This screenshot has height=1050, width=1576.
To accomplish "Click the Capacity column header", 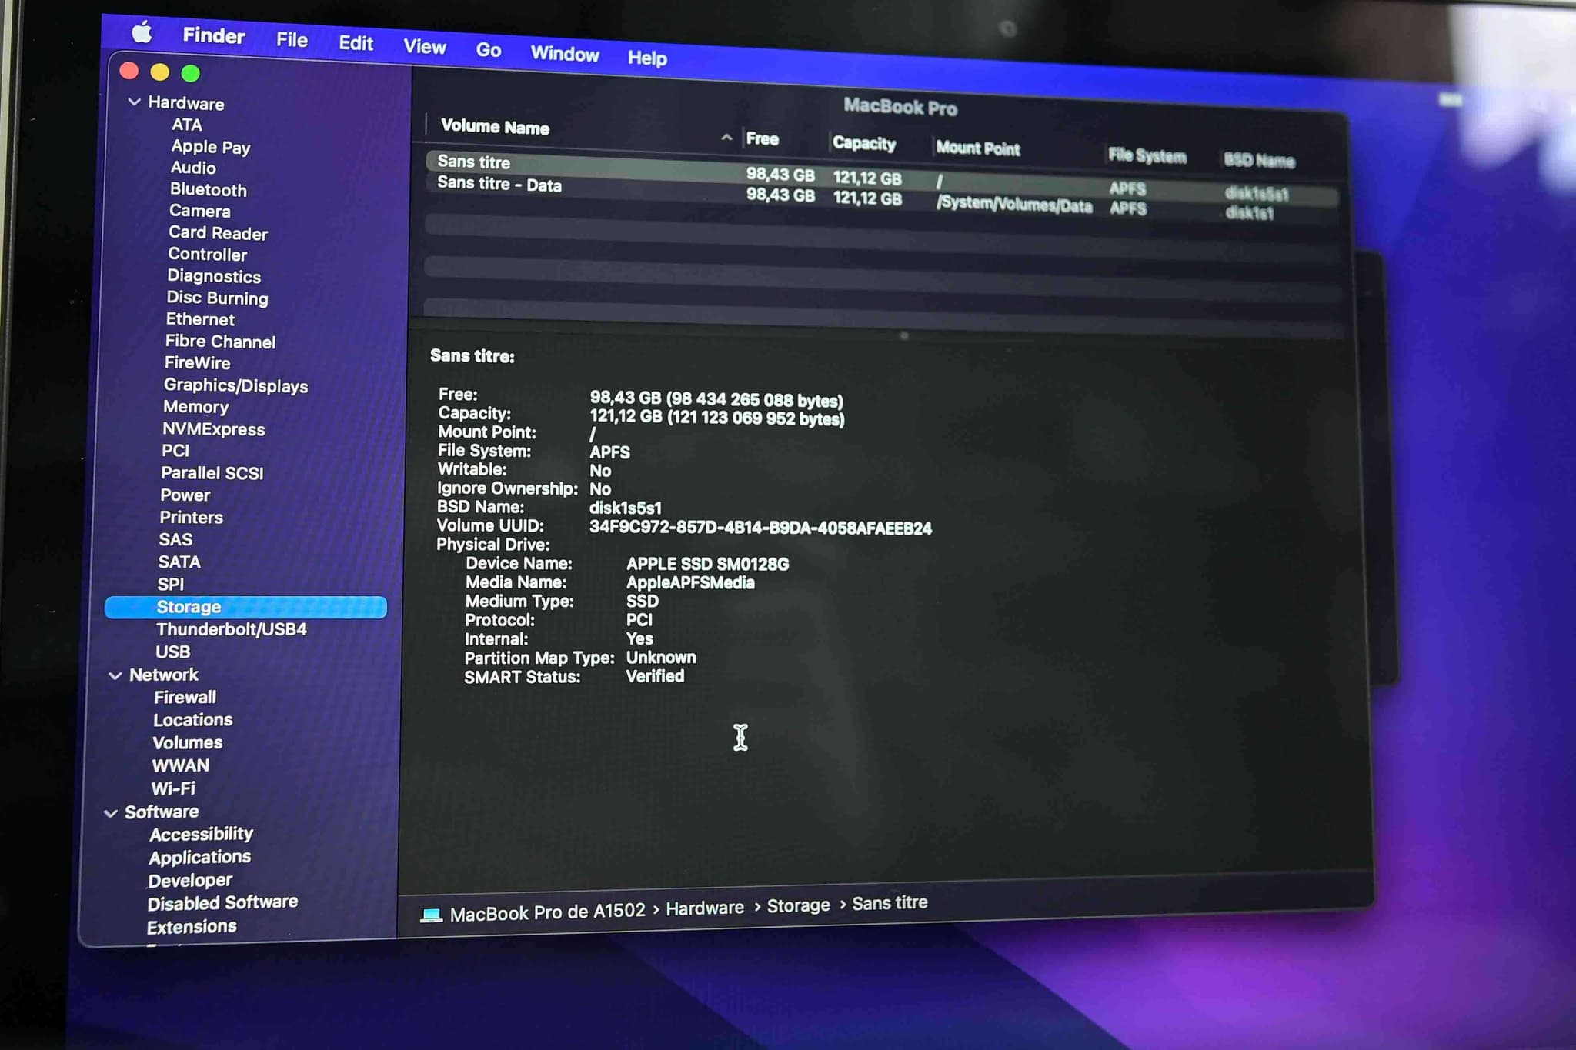I will [x=864, y=144].
